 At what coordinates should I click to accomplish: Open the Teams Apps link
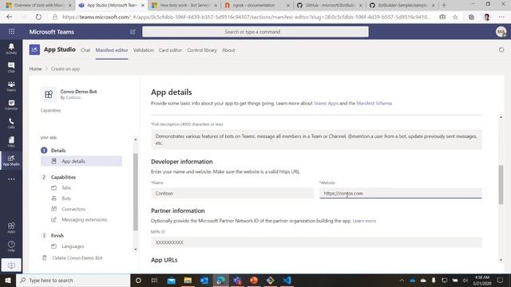pyautogui.click(x=326, y=103)
